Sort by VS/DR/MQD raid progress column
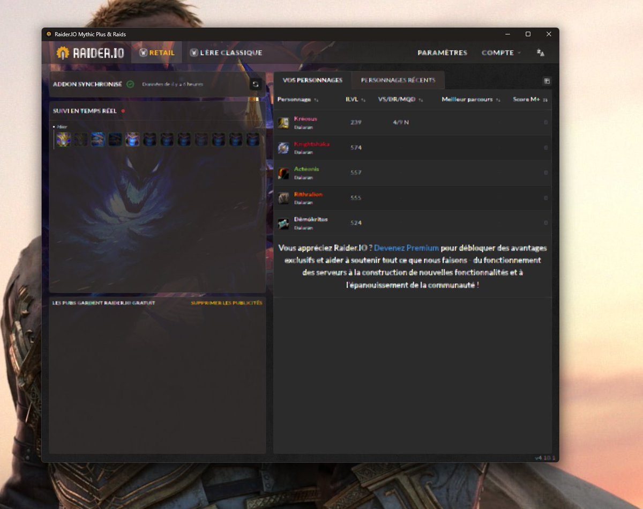This screenshot has height=509, width=643. 400,99
